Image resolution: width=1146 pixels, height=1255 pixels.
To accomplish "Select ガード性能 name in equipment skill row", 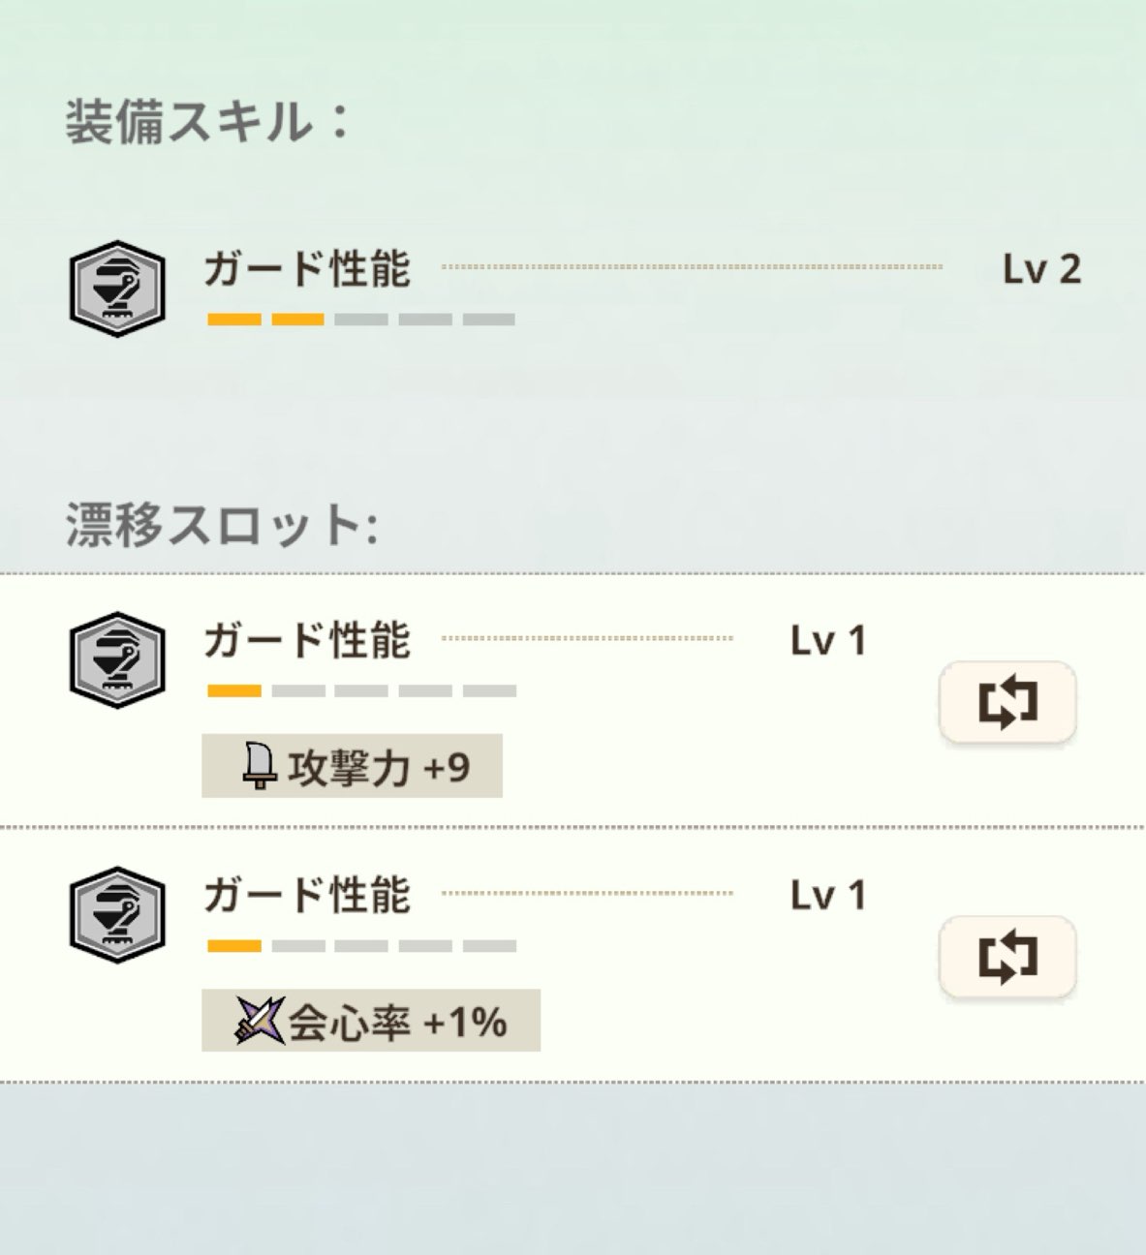I will (x=307, y=269).
